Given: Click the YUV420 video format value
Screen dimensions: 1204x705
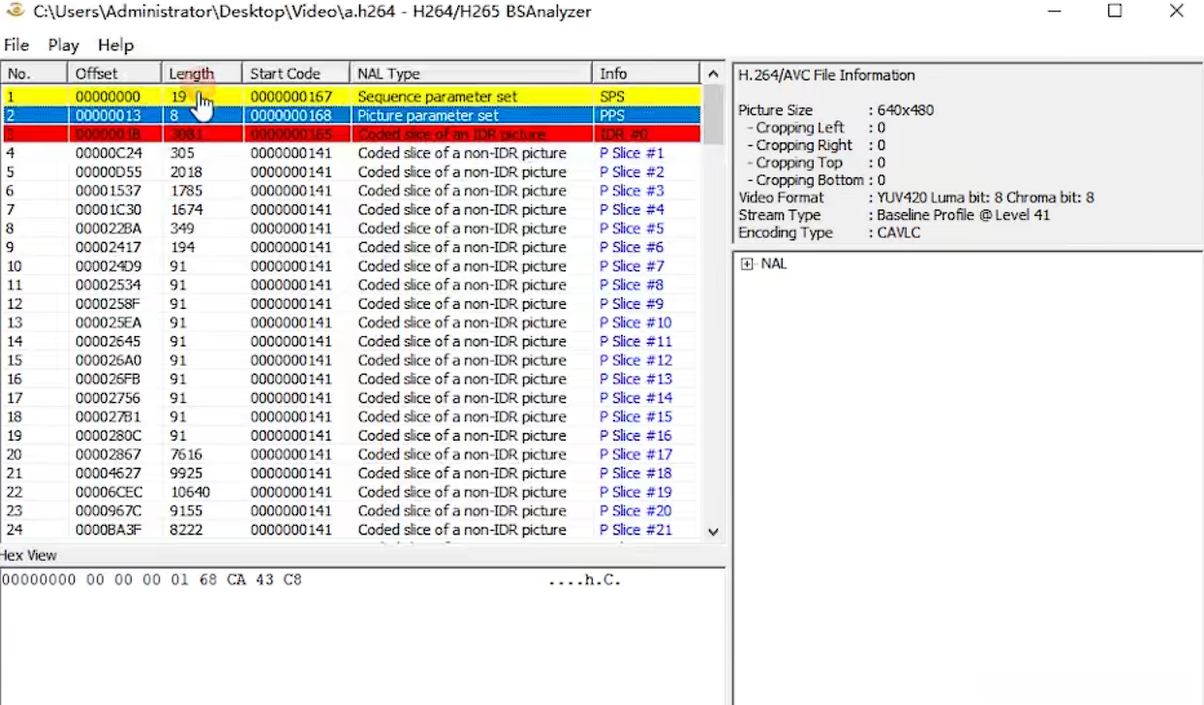Looking at the screenshot, I should coord(985,198).
